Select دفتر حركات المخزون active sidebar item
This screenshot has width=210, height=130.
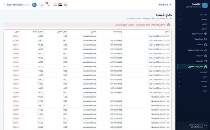[193, 67]
